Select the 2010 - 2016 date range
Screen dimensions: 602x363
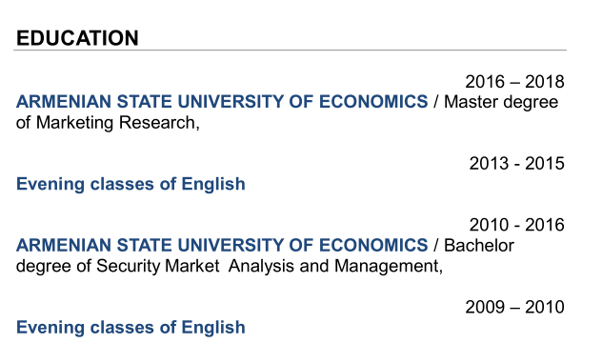tap(517, 225)
